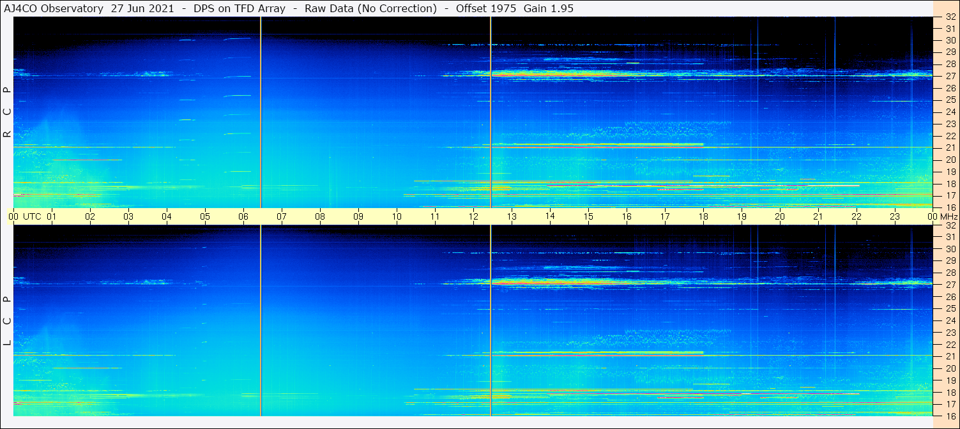This screenshot has height=429, width=960.
Task: Click the 'Gain 1.95' value
Action: pyautogui.click(x=549, y=8)
